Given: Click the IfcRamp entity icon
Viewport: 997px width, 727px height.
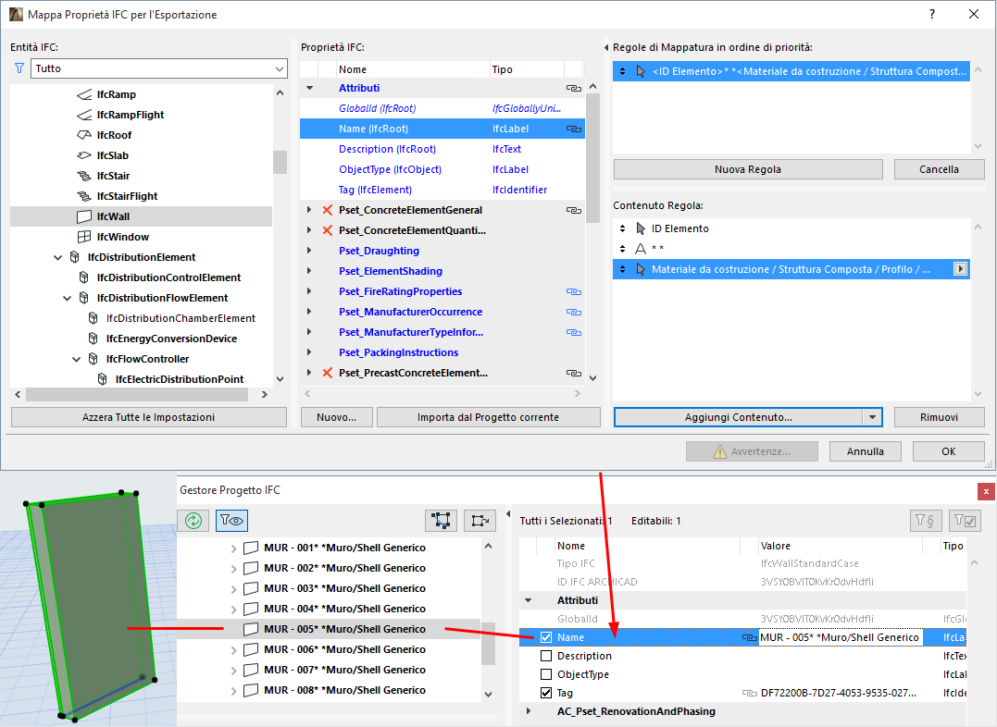Looking at the screenshot, I should click(84, 94).
